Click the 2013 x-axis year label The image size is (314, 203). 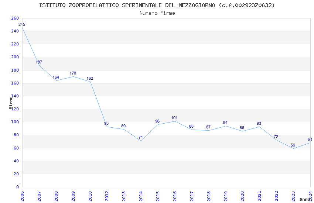[124, 196]
